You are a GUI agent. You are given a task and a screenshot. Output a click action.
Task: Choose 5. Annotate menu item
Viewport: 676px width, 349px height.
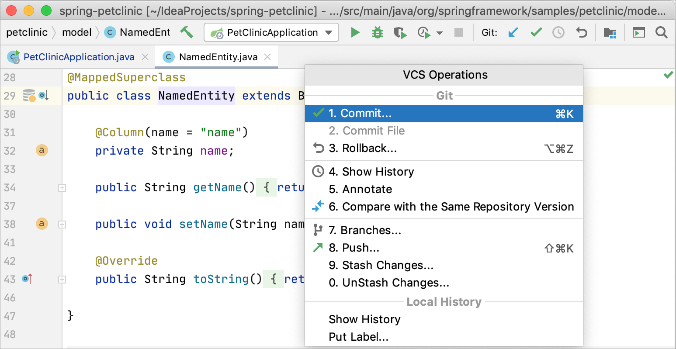point(444,189)
